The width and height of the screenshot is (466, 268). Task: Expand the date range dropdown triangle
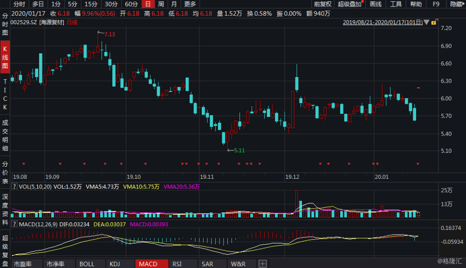427,22
